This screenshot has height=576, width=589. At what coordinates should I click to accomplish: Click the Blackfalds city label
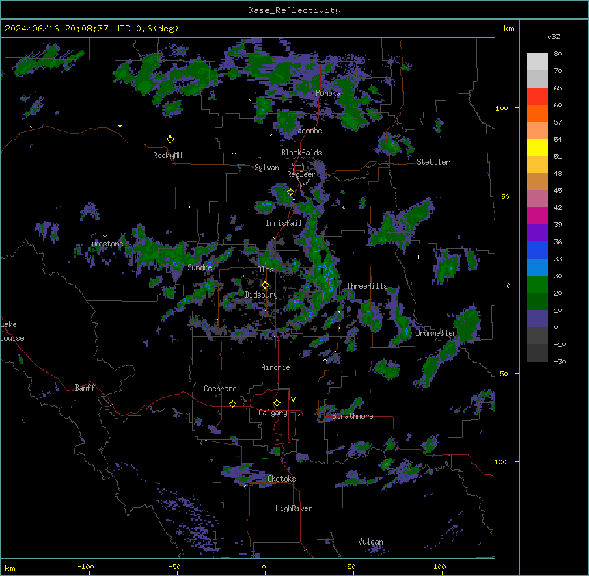tap(301, 153)
